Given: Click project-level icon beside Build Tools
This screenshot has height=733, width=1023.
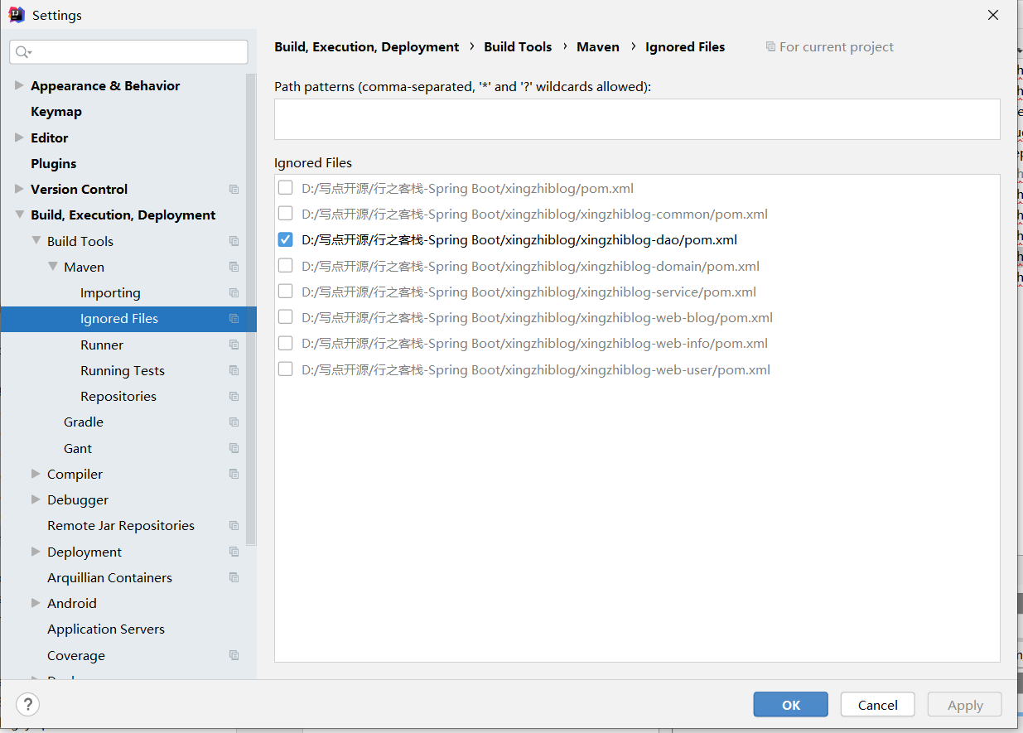Looking at the screenshot, I should pos(234,241).
